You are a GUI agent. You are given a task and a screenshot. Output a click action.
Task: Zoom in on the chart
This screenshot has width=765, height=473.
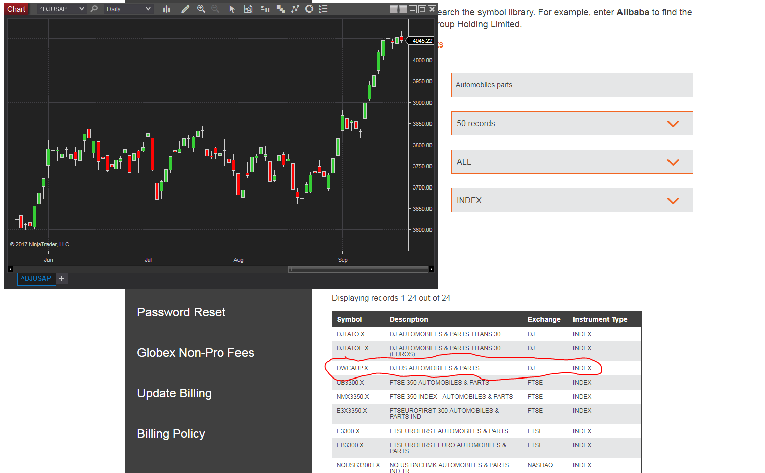pyautogui.click(x=201, y=9)
